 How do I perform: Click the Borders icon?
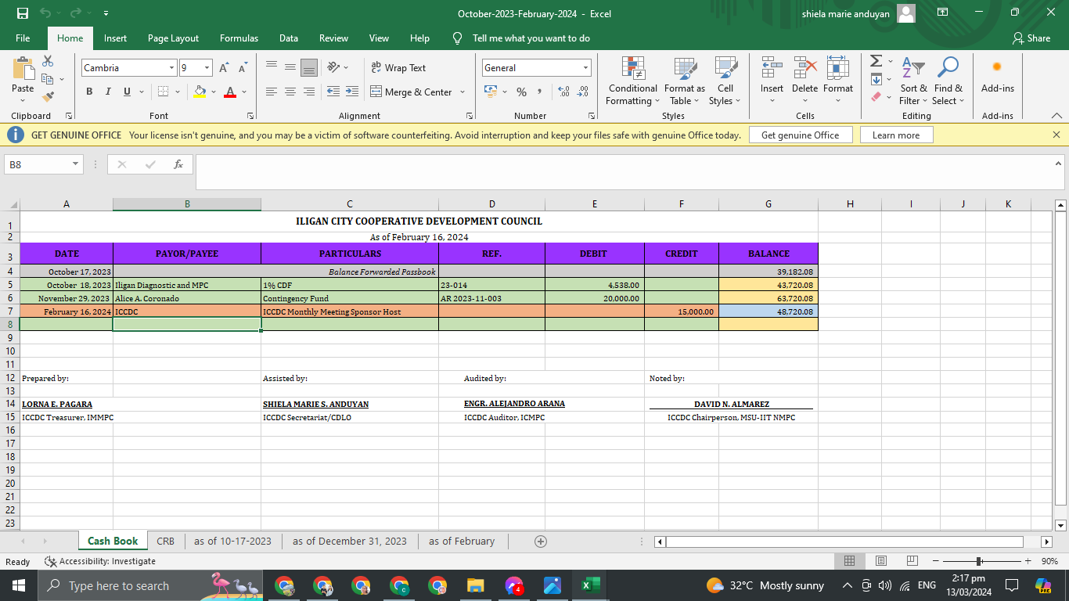[163, 92]
